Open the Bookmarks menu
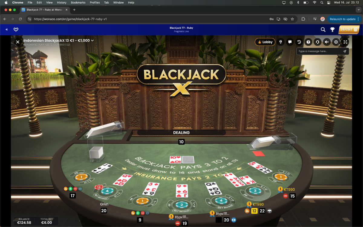 tap(78, 2)
